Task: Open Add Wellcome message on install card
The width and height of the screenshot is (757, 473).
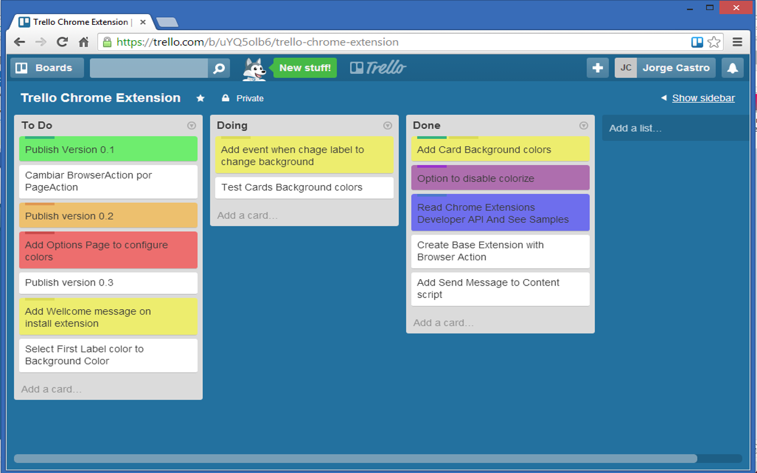Action: pyautogui.click(x=108, y=316)
